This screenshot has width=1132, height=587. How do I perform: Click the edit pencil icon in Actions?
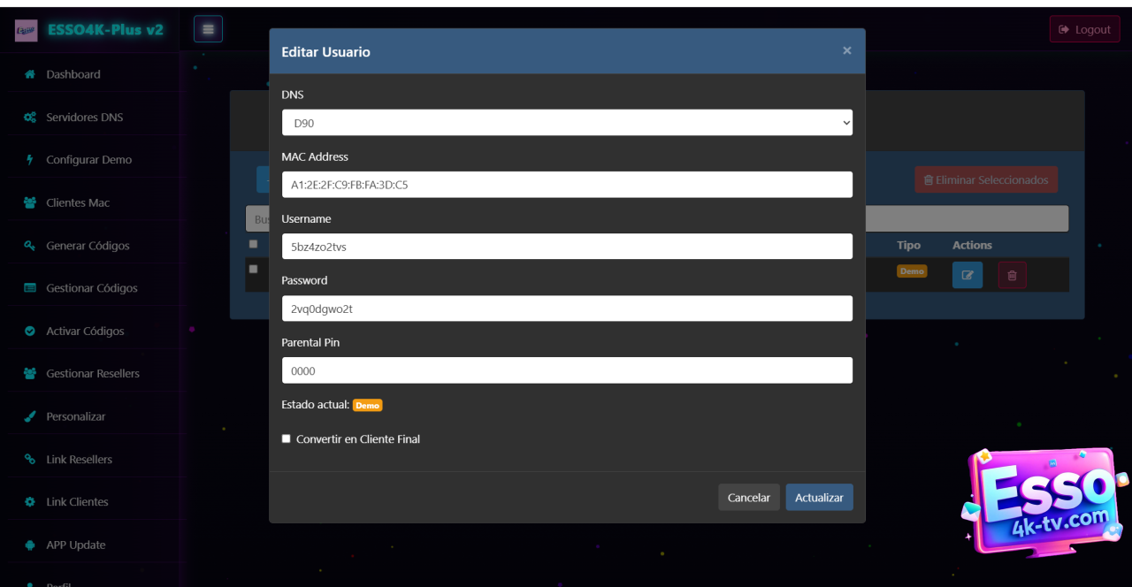(967, 275)
